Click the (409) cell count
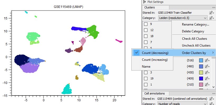 click(x=190, y=78)
